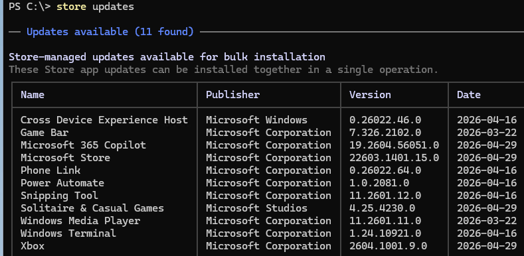524x256 pixels.
Task: Click Microsoft Corporation publisher in Phone Link row
Action: coord(269,170)
